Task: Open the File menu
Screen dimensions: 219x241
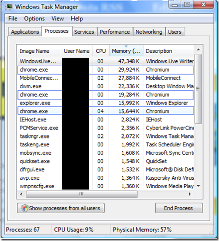Action: tap(13, 18)
